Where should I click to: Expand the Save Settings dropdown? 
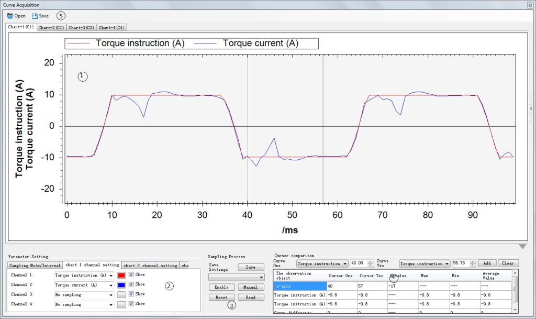pyautogui.click(x=236, y=277)
